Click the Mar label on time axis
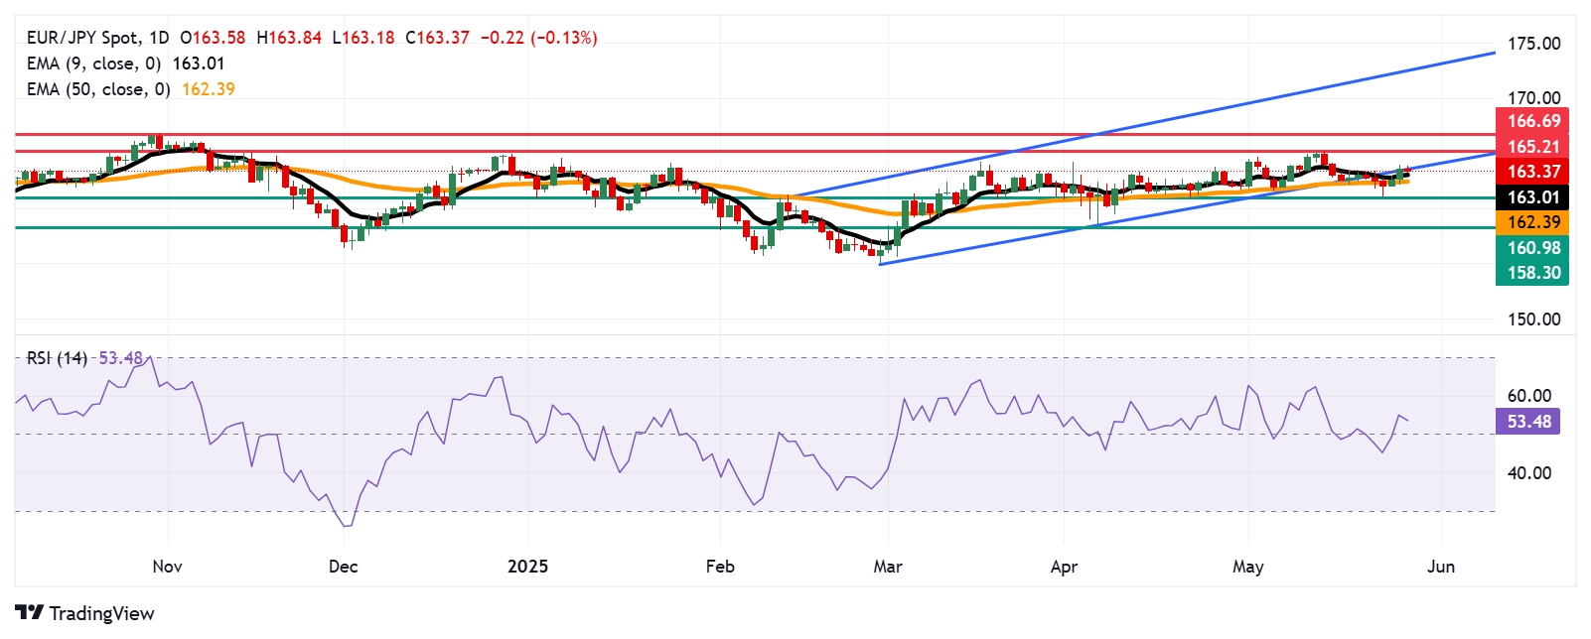The width and height of the screenshot is (1591, 639). (x=887, y=567)
